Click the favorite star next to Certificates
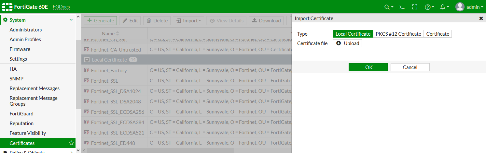Viewport: 486px width, 153px height. (x=71, y=143)
